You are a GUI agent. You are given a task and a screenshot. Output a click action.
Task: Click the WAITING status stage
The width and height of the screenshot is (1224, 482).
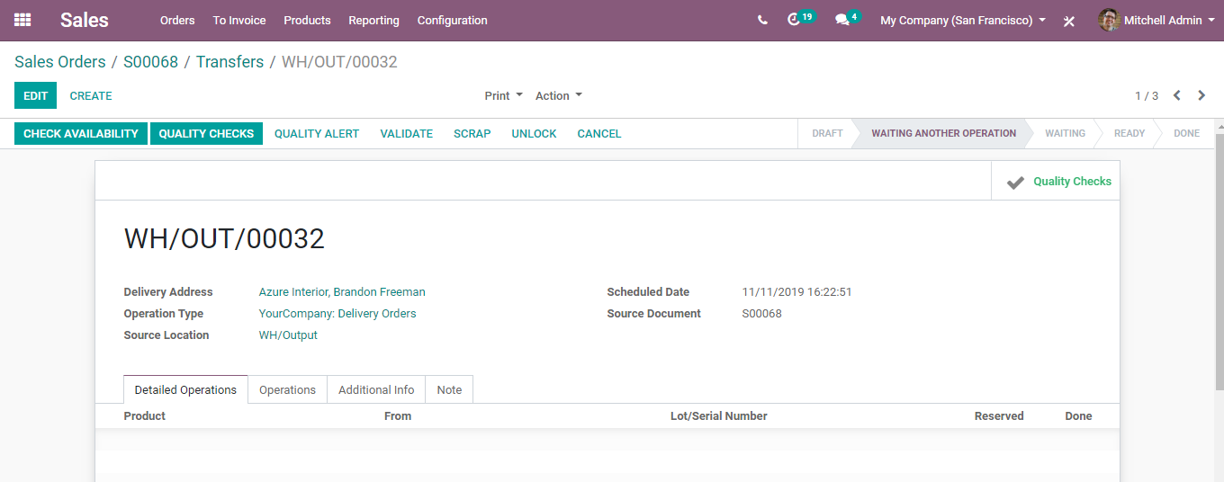pos(1065,133)
